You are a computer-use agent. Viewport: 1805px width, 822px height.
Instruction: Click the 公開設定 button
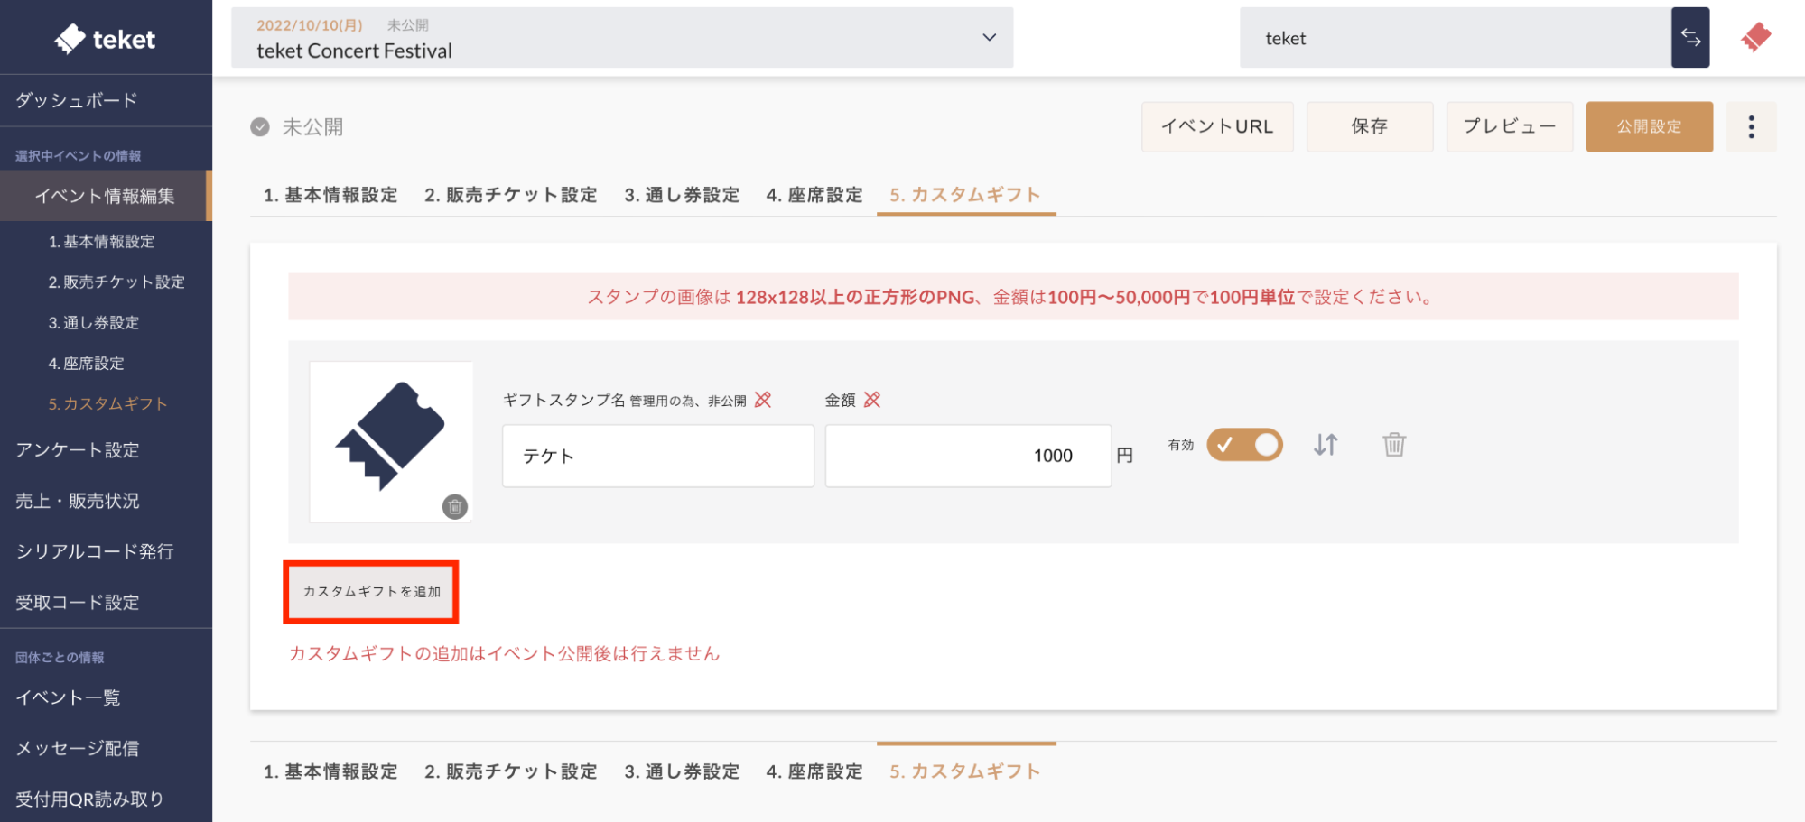[1649, 127]
